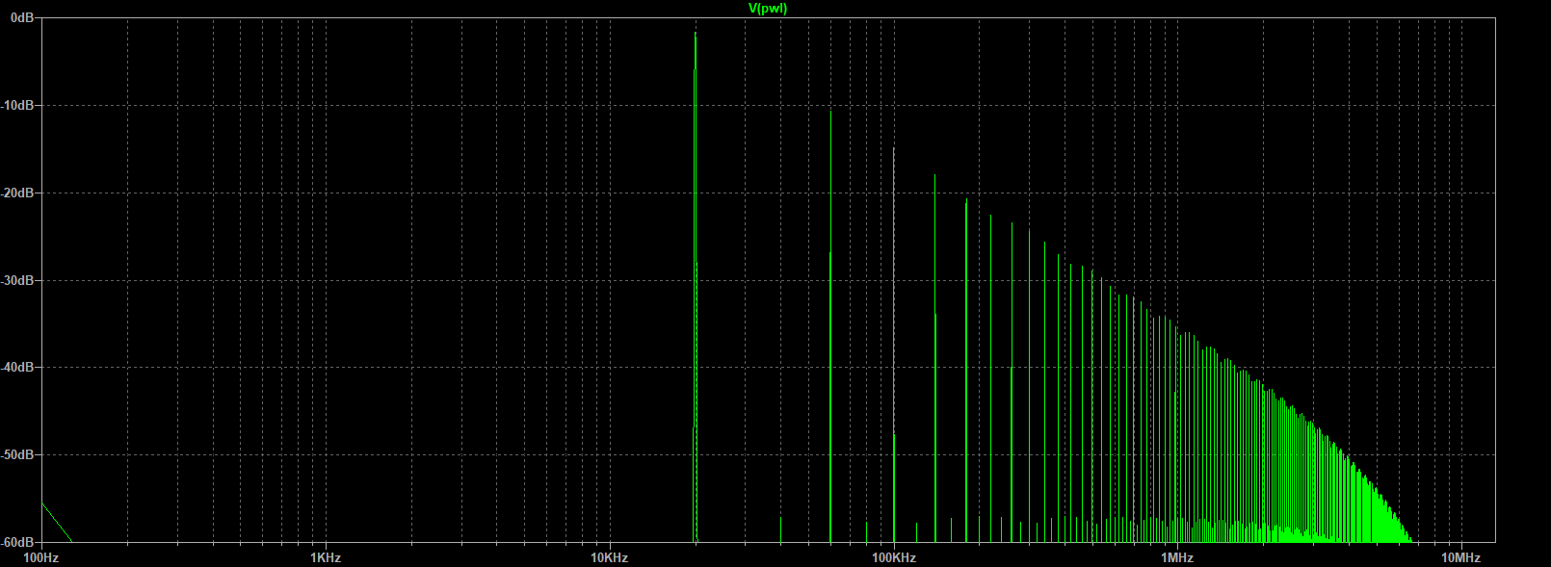Image resolution: width=1551 pixels, height=567 pixels.
Task: Click the 1KHz frequency label
Action: tap(326, 557)
